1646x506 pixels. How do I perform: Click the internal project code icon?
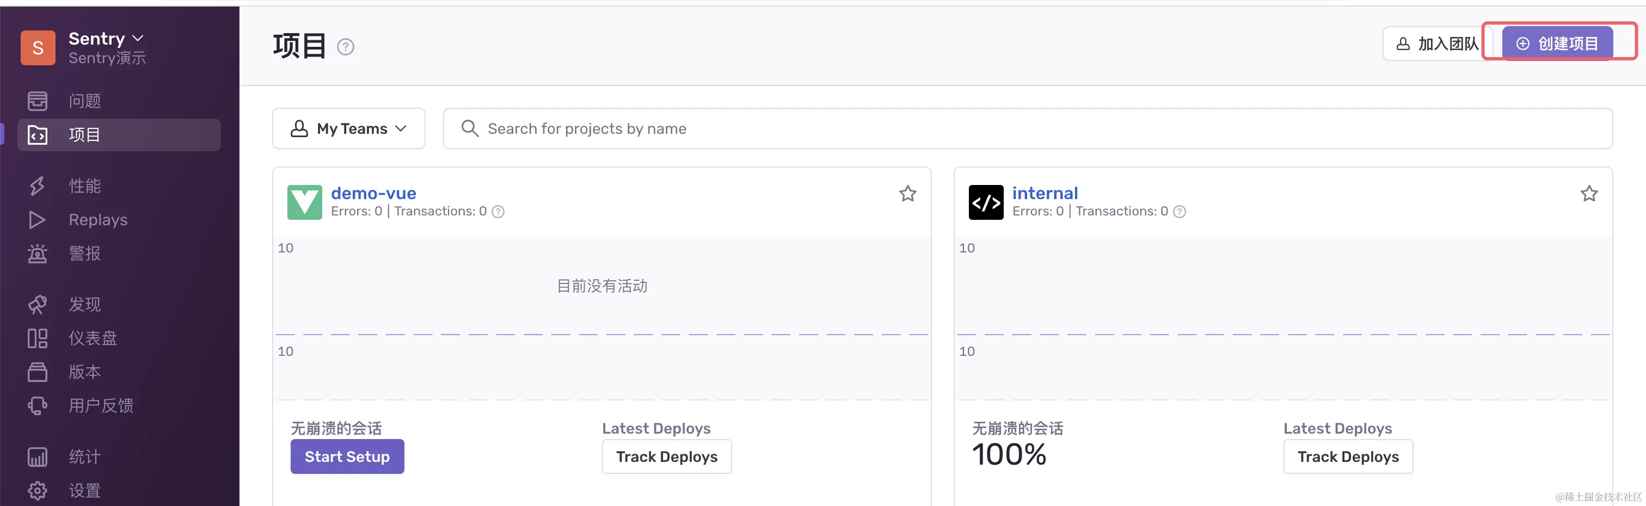point(986,202)
